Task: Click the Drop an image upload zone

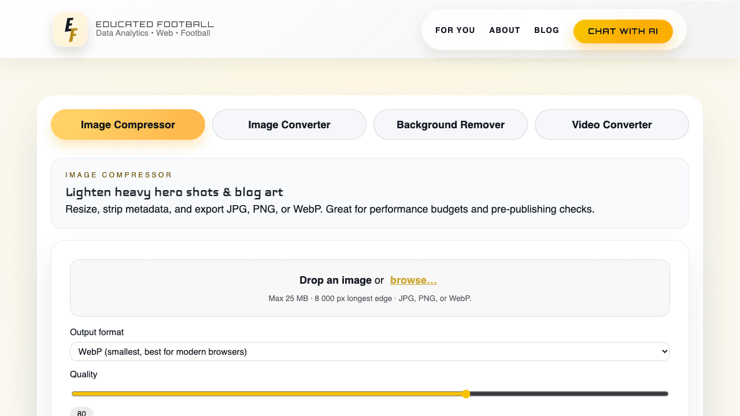Action: [x=370, y=288]
